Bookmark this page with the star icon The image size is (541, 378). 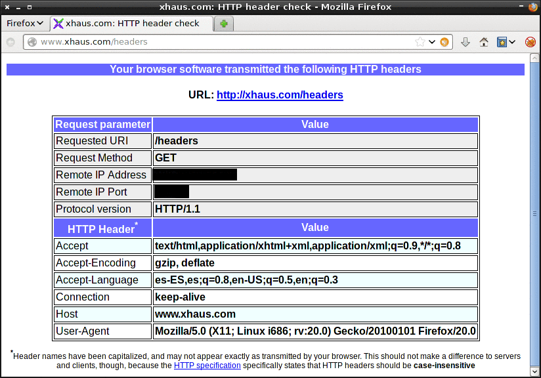point(420,42)
